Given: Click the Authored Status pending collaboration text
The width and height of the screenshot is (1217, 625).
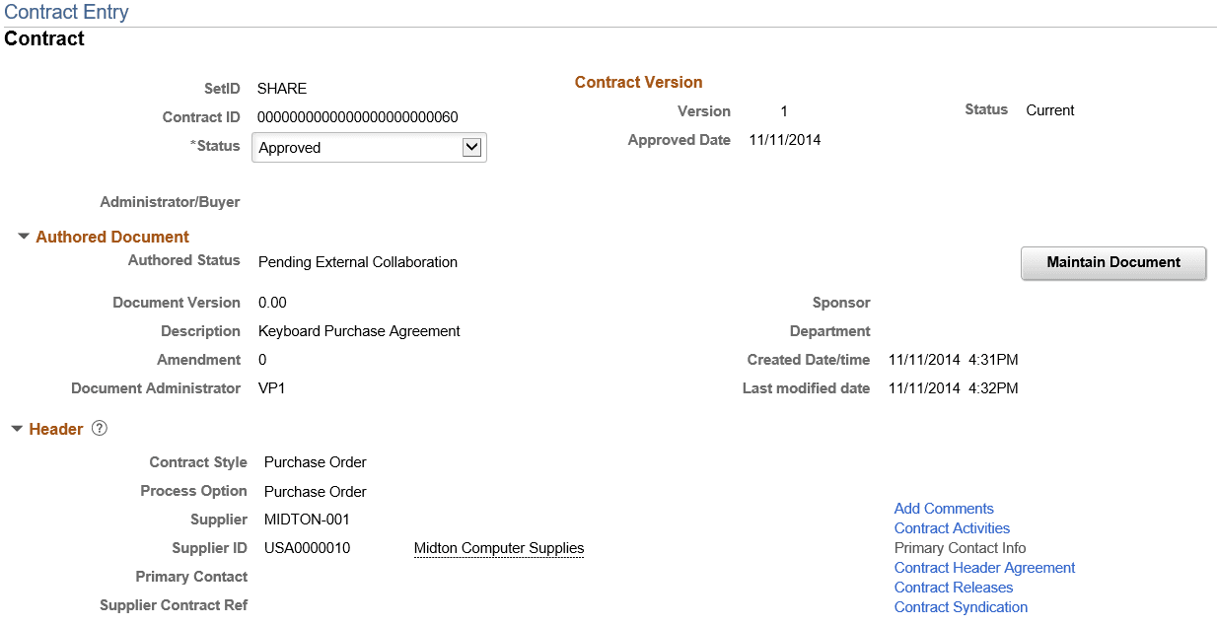Looking at the screenshot, I should [x=356, y=262].
